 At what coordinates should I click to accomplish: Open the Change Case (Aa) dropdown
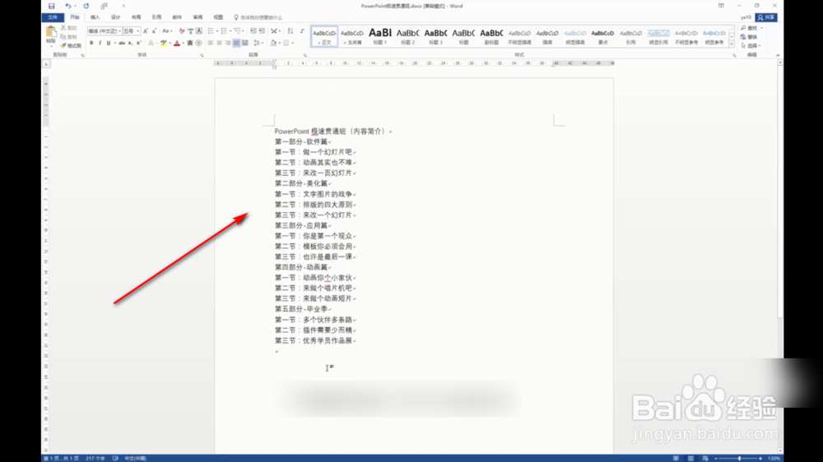[167, 31]
